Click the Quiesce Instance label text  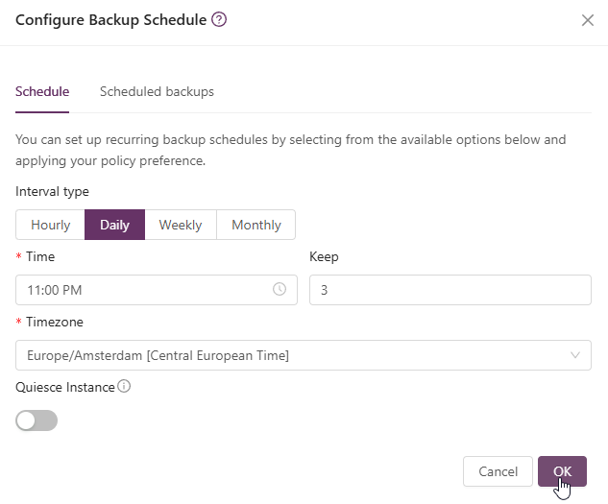(65, 387)
